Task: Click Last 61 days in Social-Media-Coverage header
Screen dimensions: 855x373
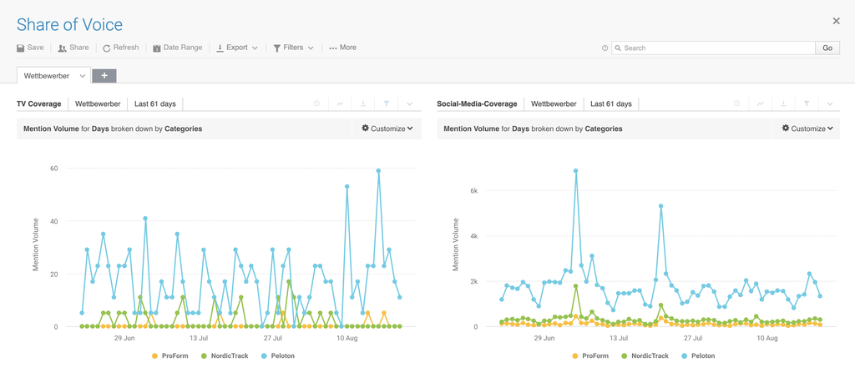Action: 610,104
